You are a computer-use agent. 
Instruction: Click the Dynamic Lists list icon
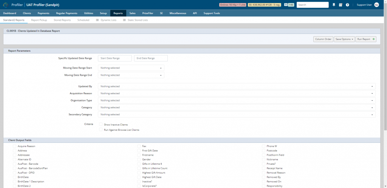[97, 20]
